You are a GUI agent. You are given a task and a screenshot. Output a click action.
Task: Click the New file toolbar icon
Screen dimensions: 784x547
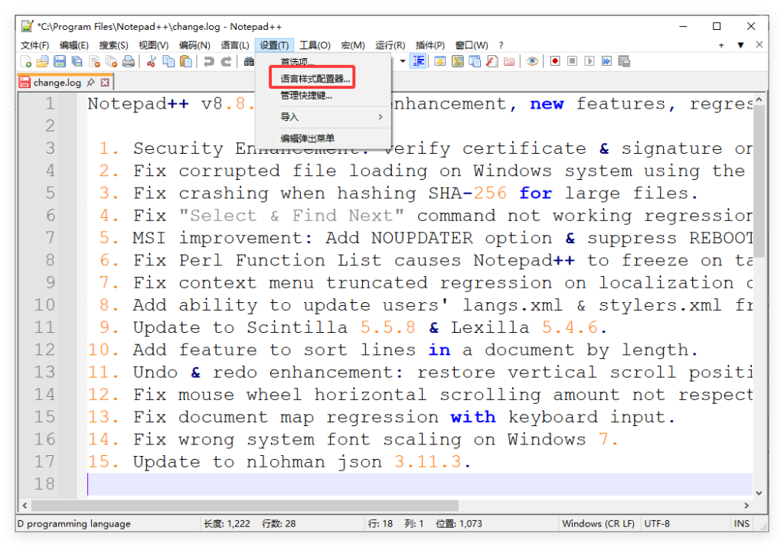click(x=25, y=61)
